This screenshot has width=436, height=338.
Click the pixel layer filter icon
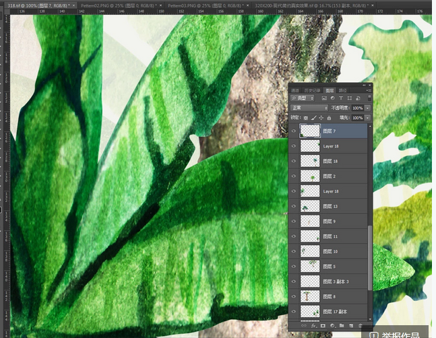(x=325, y=98)
